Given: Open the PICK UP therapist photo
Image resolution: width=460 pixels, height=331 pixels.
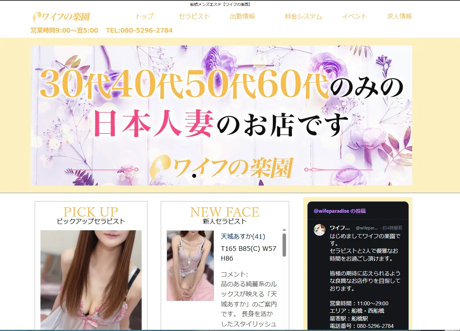Looking at the screenshot, I should (91, 280).
